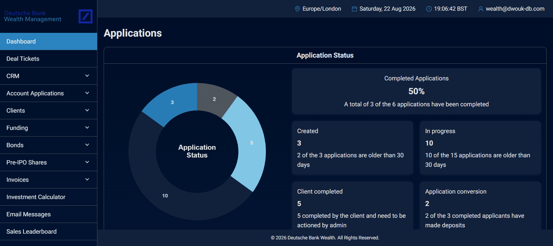Click the medium blue donut segment labeled 3
This screenshot has width=553, height=246.
pyautogui.click(x=172, y=102)
